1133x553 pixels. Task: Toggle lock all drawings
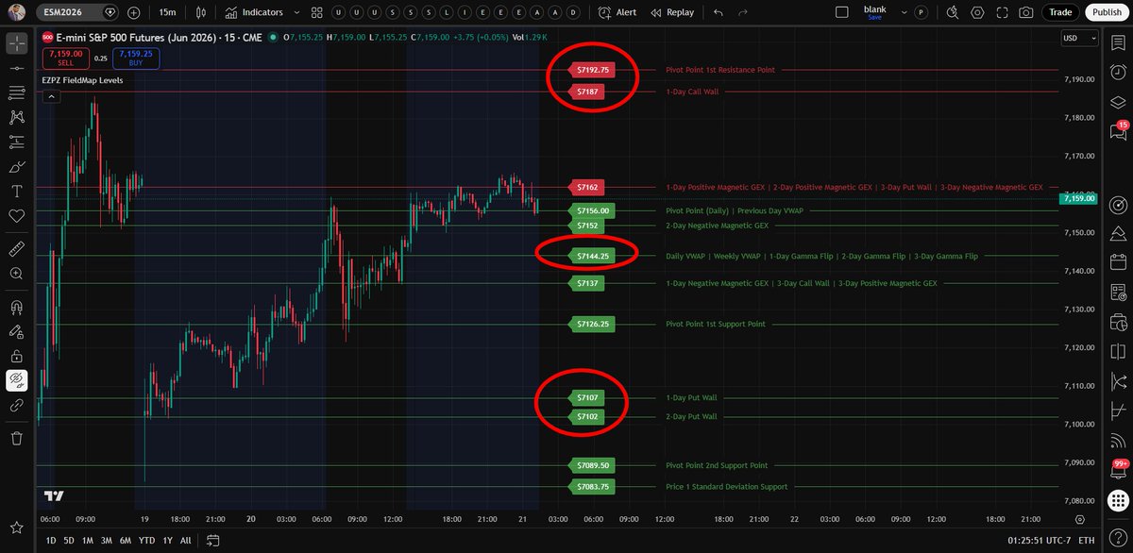(x=16, y=356)
